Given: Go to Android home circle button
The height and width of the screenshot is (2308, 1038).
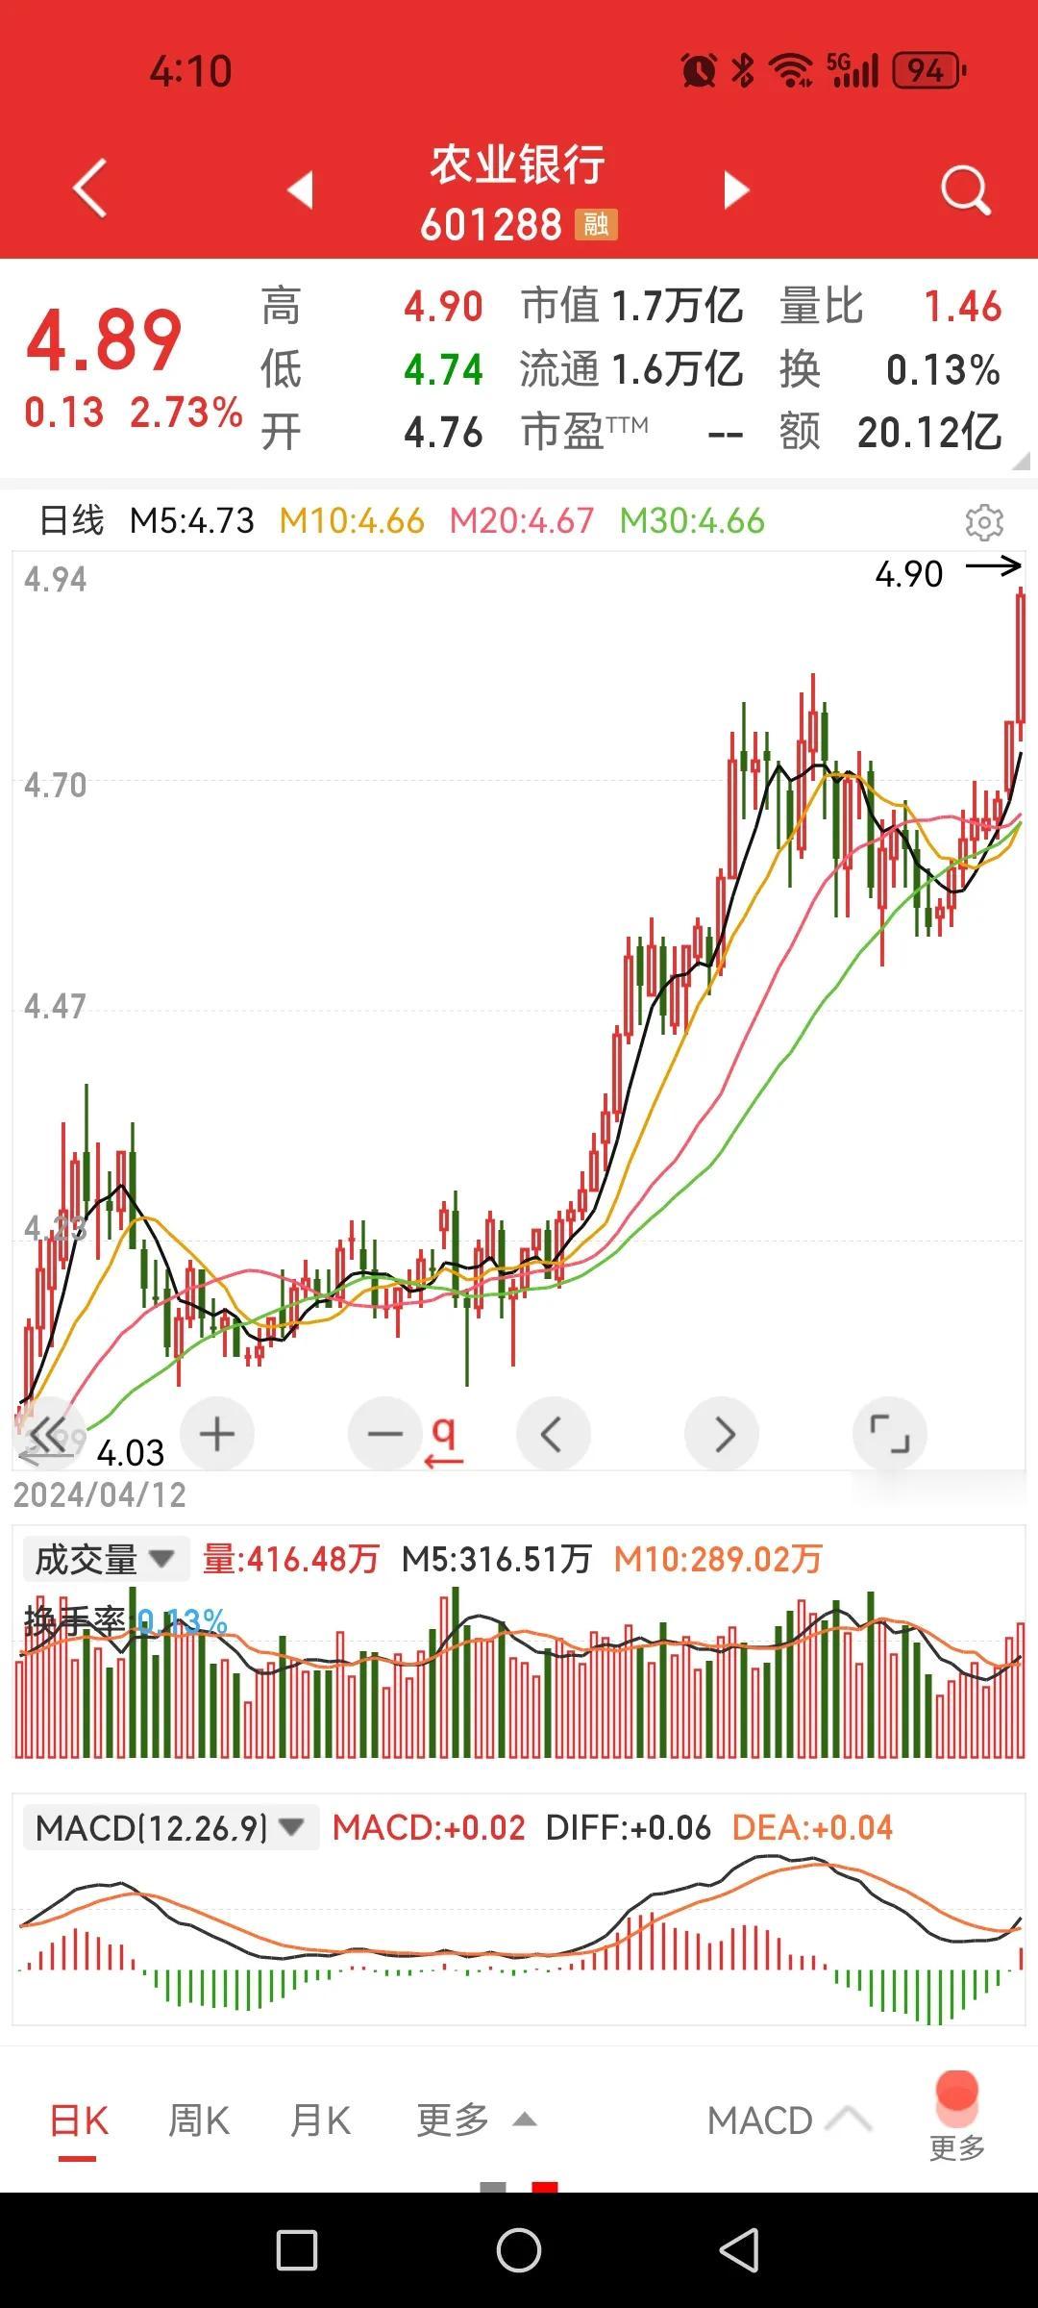Looking at the screenshot, I should pyautogui.click(x=519, y=2250).
